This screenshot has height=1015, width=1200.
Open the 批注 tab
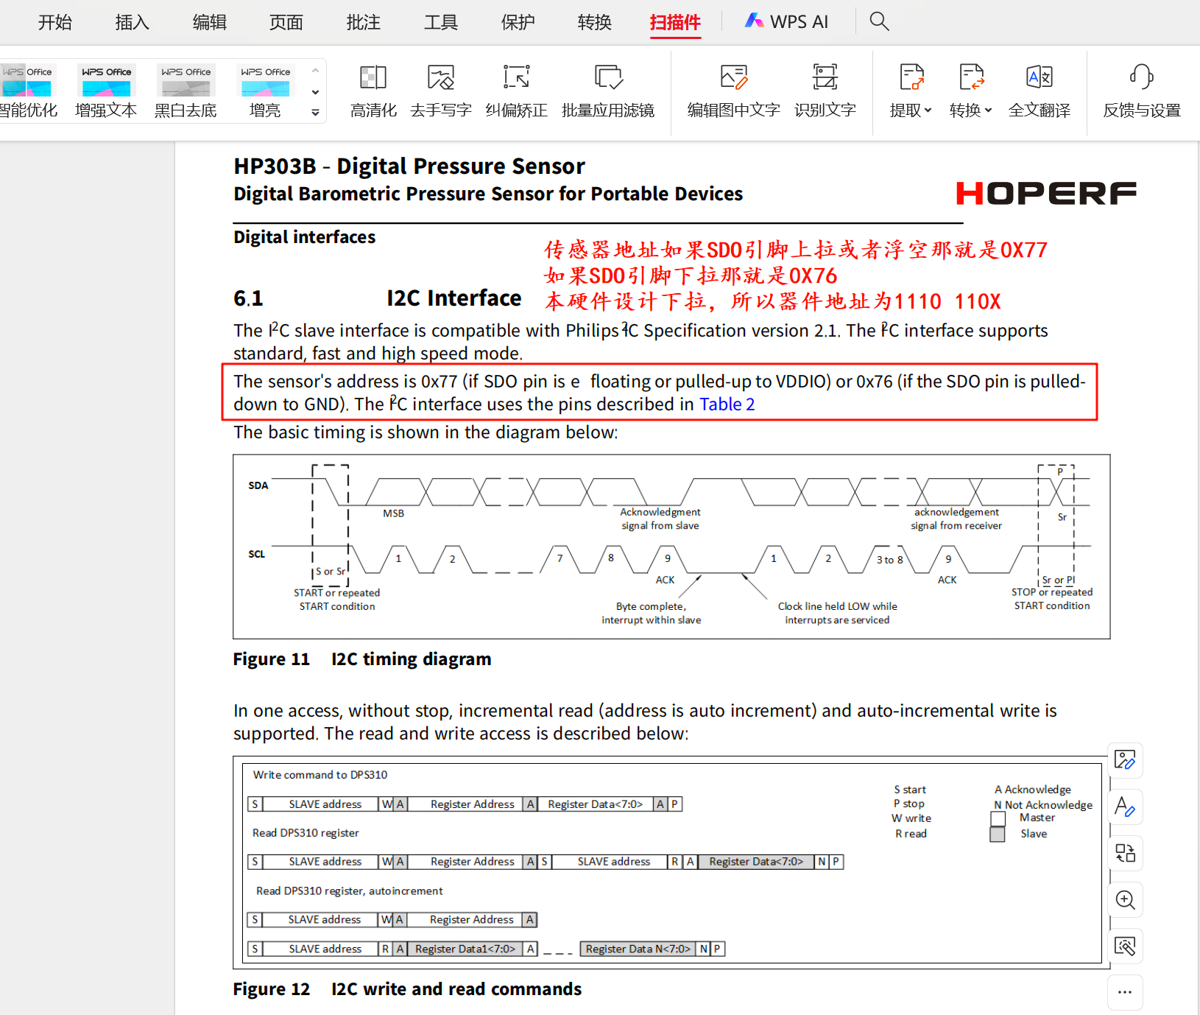364,22
